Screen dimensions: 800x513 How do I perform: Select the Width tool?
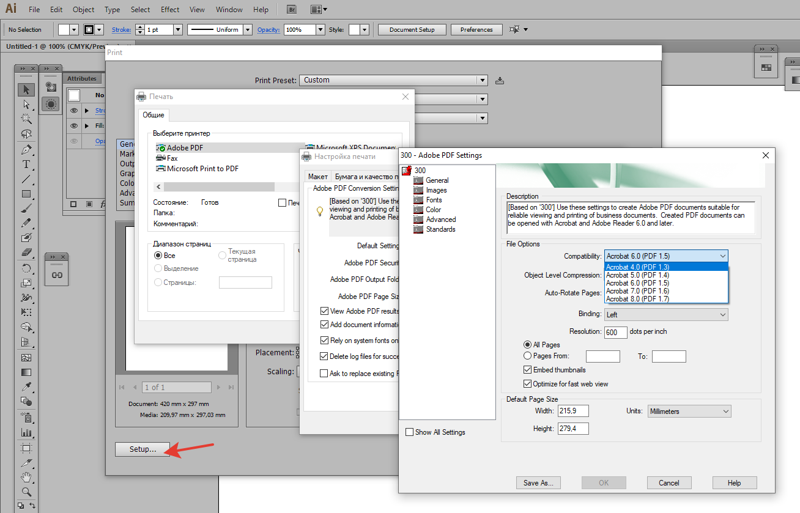pos(26,298)
